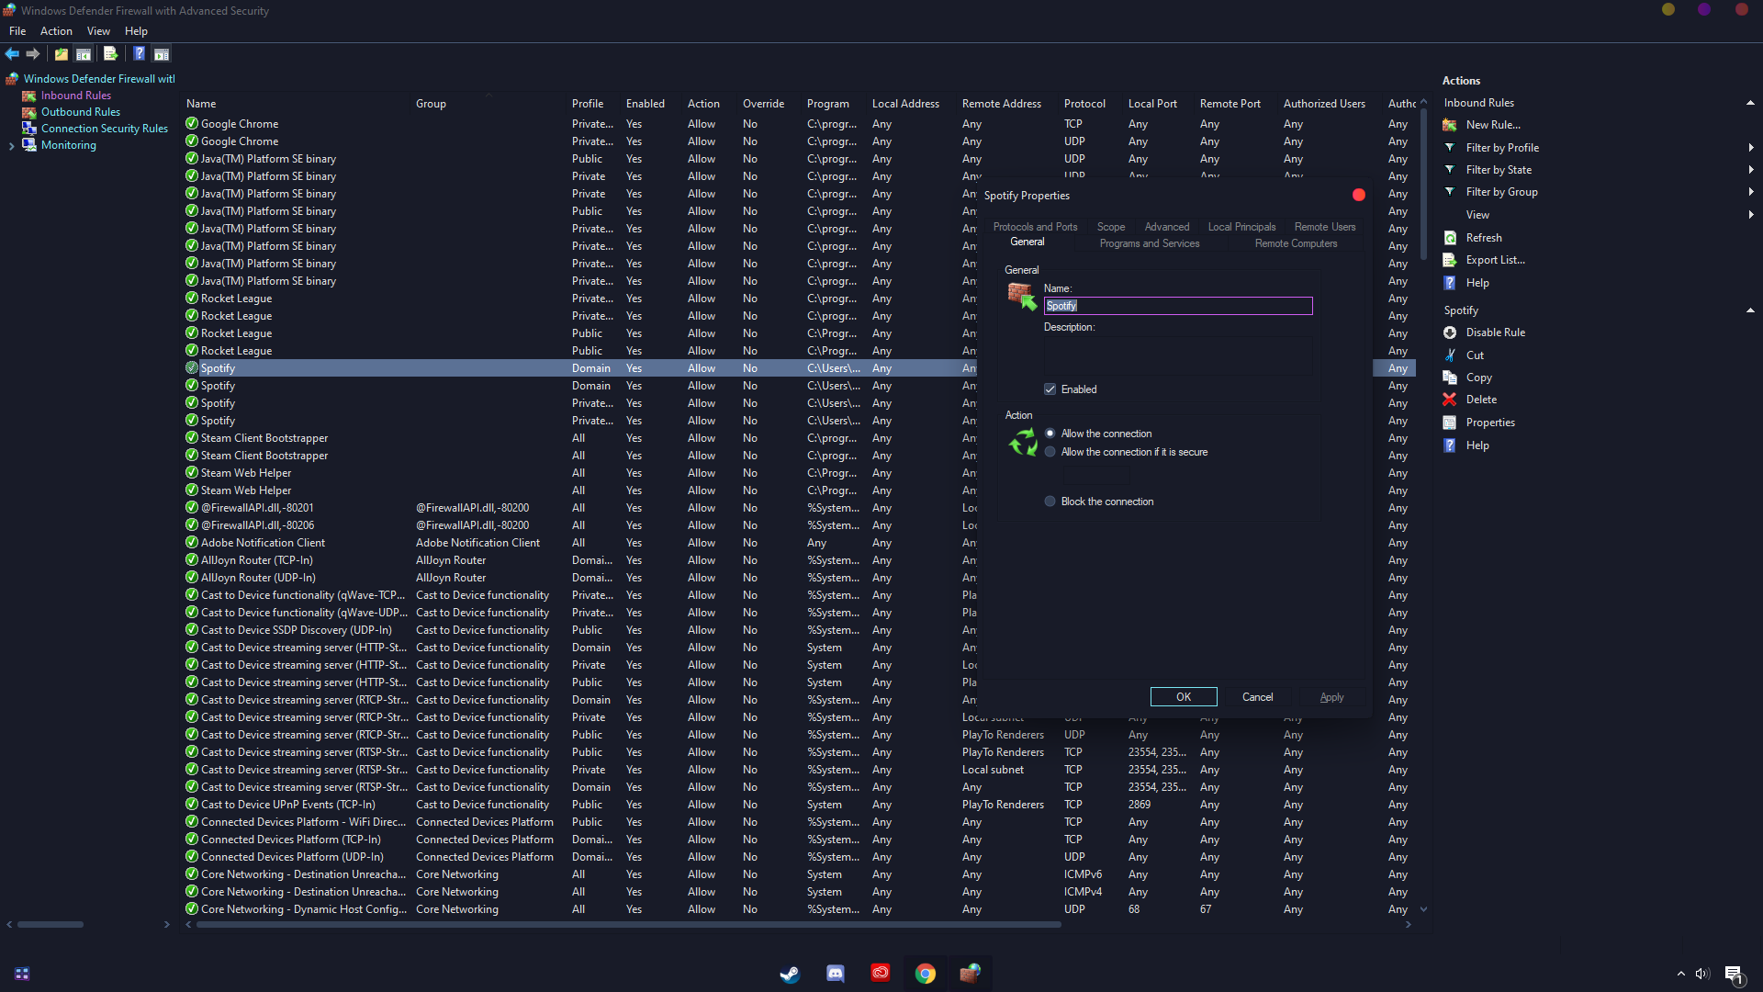
Task: Switch to Remote Computers tab
Action: [x=1296, y=243]
